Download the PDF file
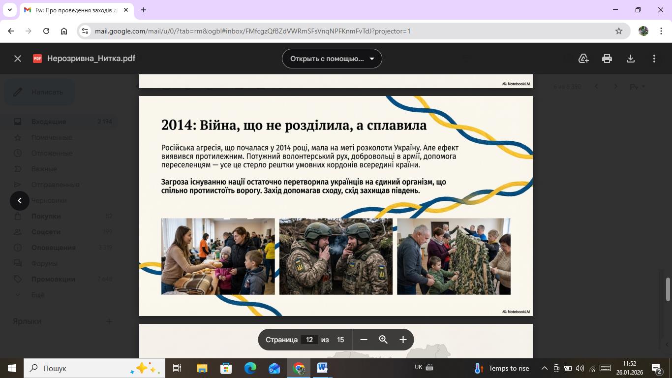 (x=631, y=59)
